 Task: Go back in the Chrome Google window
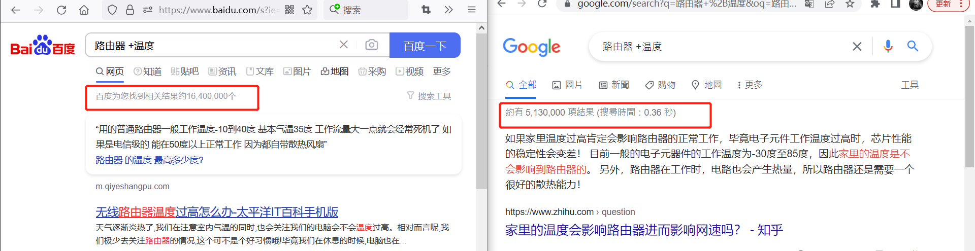tap(502, 4)
